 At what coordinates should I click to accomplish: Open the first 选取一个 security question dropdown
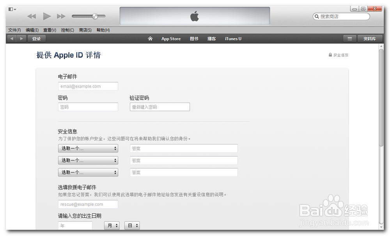click(88, 148)
